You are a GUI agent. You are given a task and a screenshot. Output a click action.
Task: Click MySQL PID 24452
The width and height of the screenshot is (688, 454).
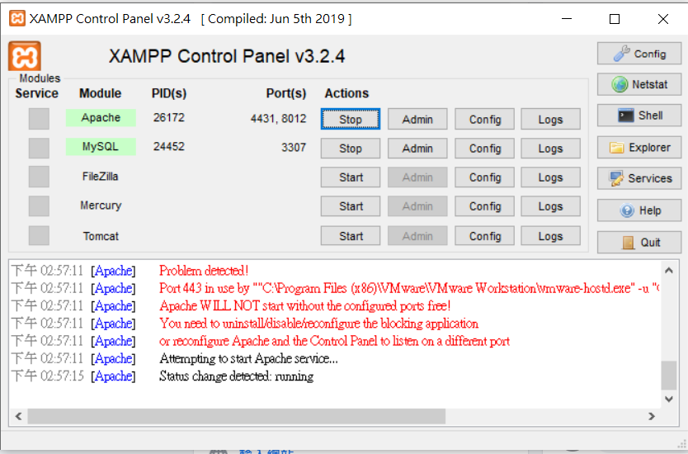point(169,147)
